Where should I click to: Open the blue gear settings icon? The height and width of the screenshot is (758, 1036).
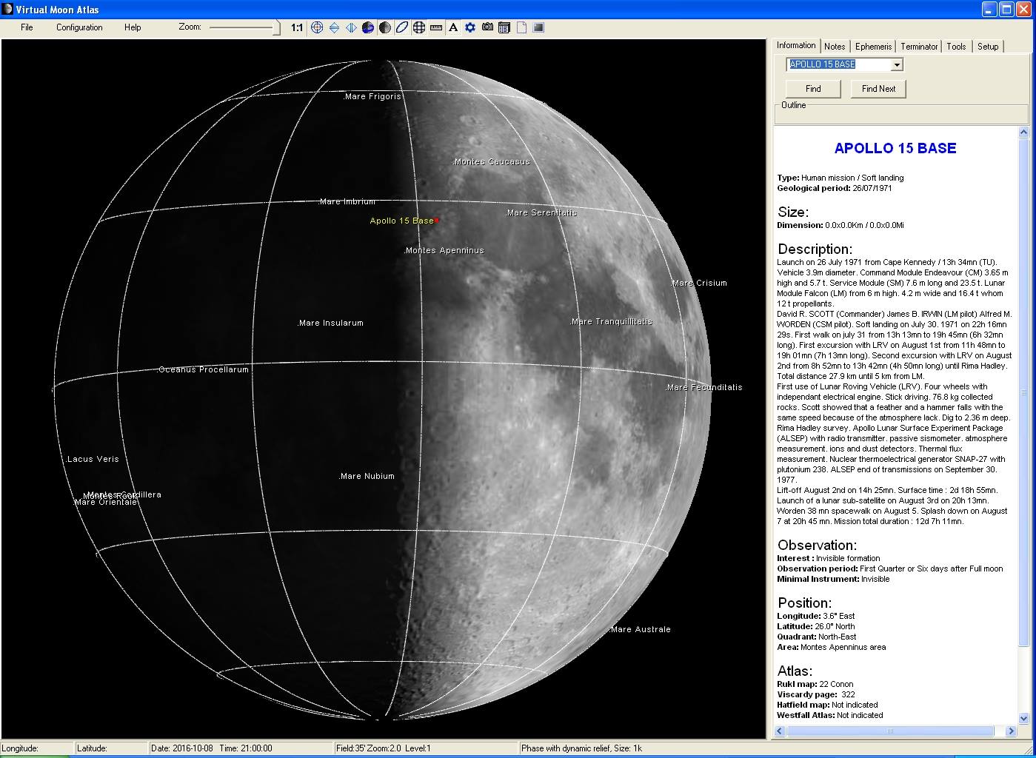[x=470, y=27]
